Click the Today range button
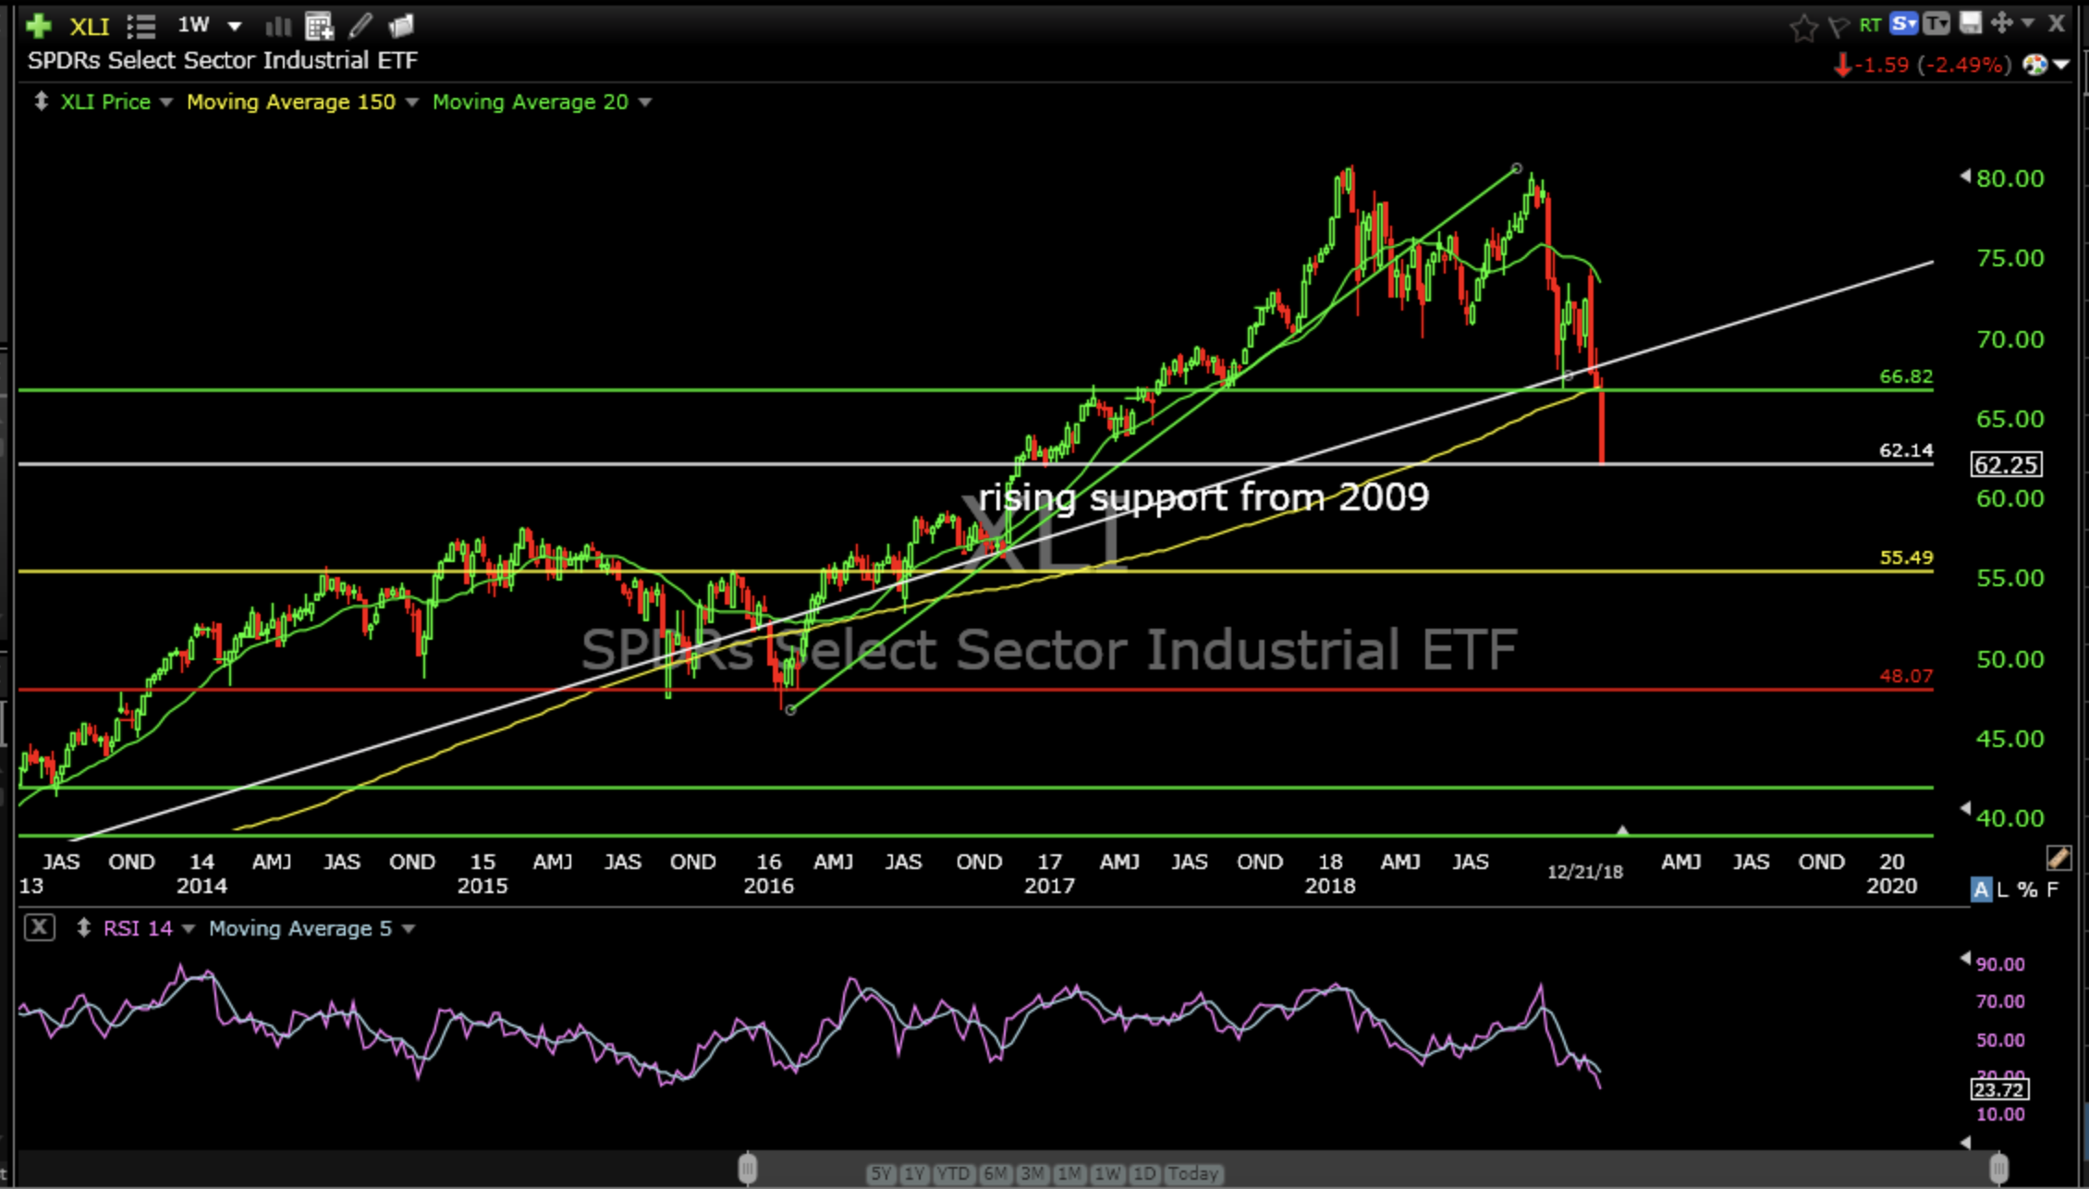Screen dimensions: 2089x1189 click(1192, 1173)
